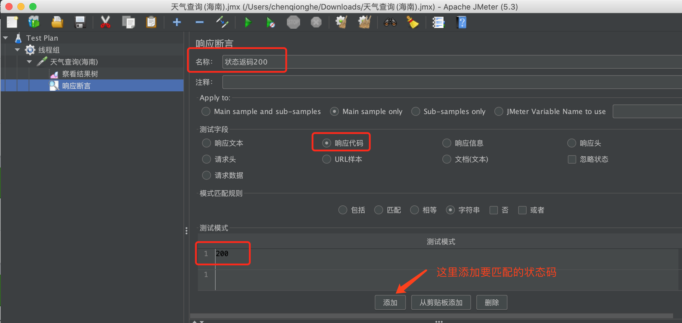Screen dimensions: 682x323
Task: Click the Save floppy disk icon
Action: coord(80,22)
